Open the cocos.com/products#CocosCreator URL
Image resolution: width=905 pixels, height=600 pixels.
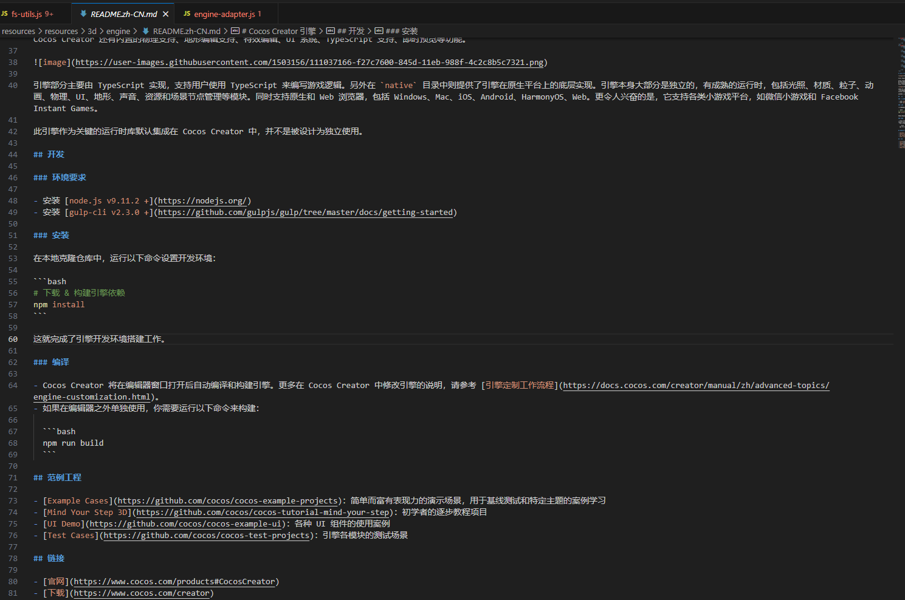[x=174, y=582]
